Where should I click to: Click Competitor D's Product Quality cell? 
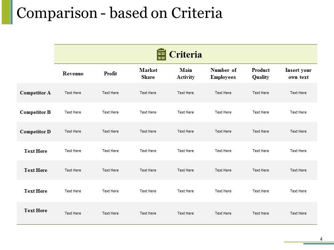pos(261,132)
